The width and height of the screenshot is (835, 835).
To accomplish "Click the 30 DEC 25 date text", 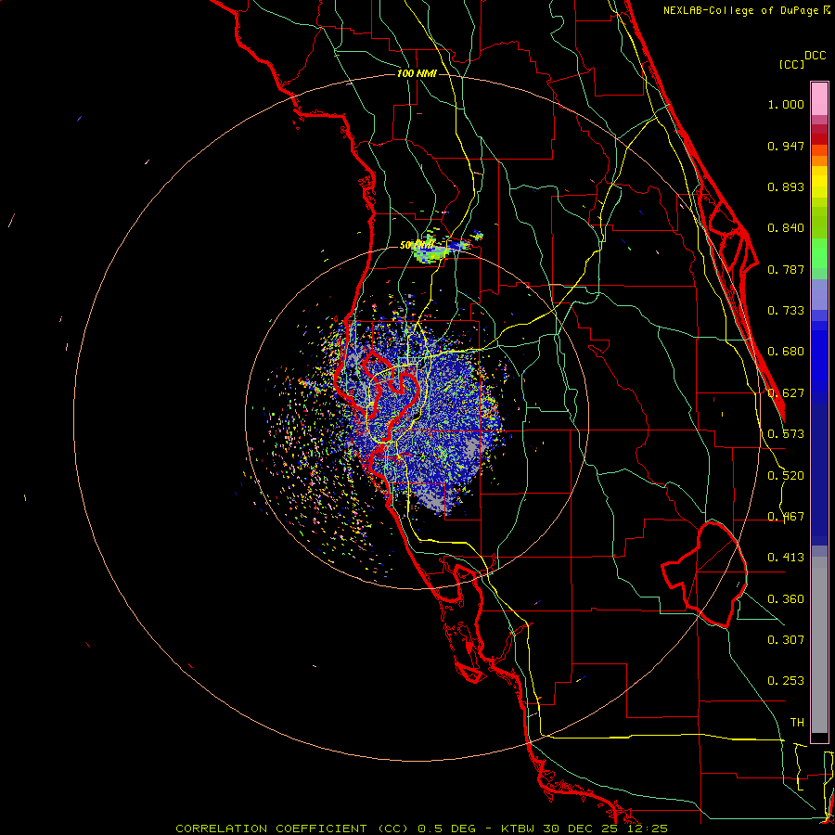I will pyautogui.click(x=582, y=829).
